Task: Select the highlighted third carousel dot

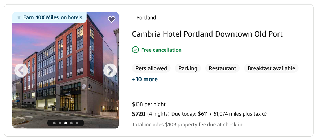Action: tap(66, 123)
